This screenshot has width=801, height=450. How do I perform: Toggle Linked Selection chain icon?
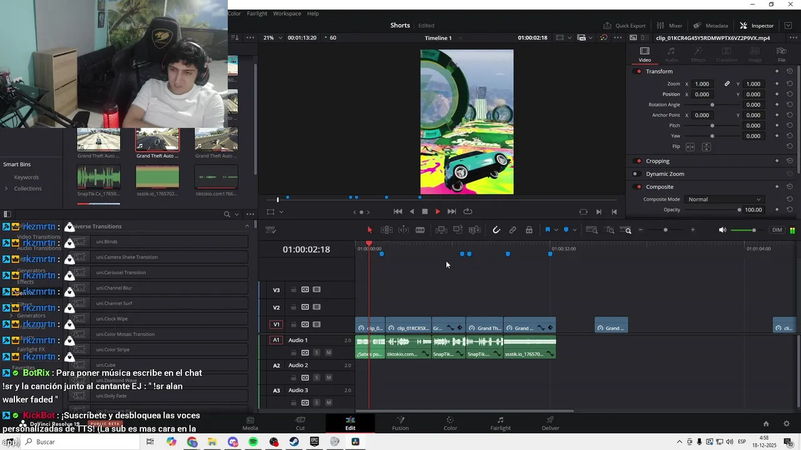pos(513,230)
